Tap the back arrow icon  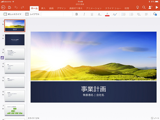click(x=3, y=7)
